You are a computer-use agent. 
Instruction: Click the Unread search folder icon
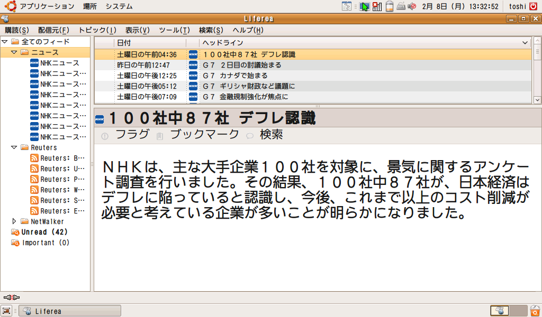(15, 232)
